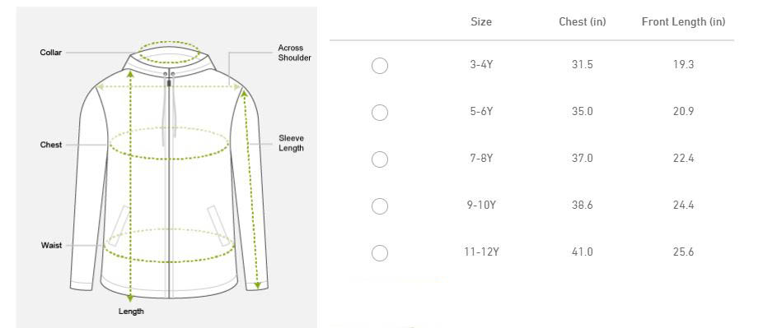This screenshot has height=328, width=763.
Task: Click the 3-4Y size text
Action: 481,65
